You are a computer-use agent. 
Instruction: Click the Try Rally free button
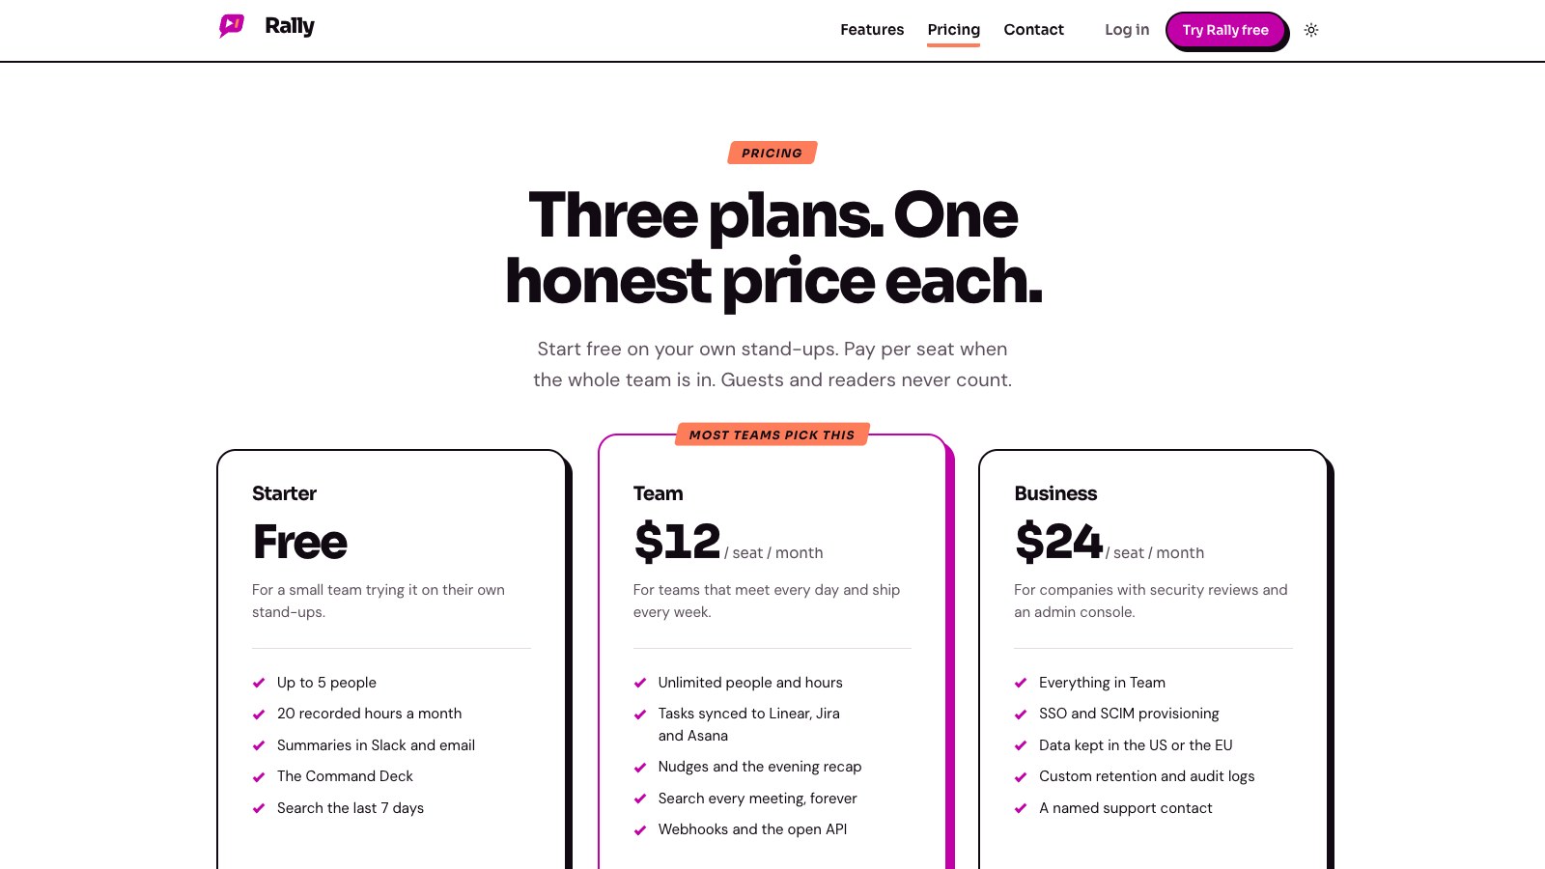click(x=1225, y=30)
